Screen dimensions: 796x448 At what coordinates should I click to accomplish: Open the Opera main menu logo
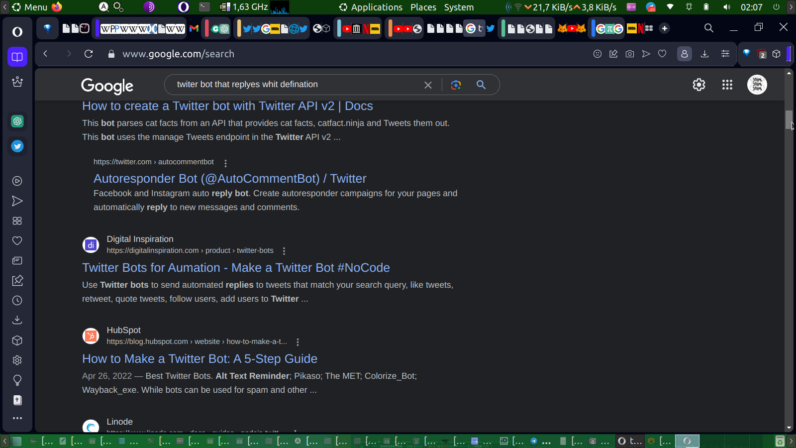17,32
